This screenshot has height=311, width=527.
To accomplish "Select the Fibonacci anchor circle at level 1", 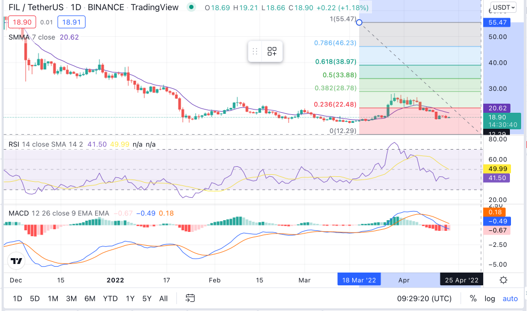I will point(359,22).
